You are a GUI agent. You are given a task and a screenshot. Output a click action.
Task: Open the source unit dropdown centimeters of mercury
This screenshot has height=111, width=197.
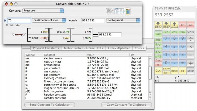[49, 20]
